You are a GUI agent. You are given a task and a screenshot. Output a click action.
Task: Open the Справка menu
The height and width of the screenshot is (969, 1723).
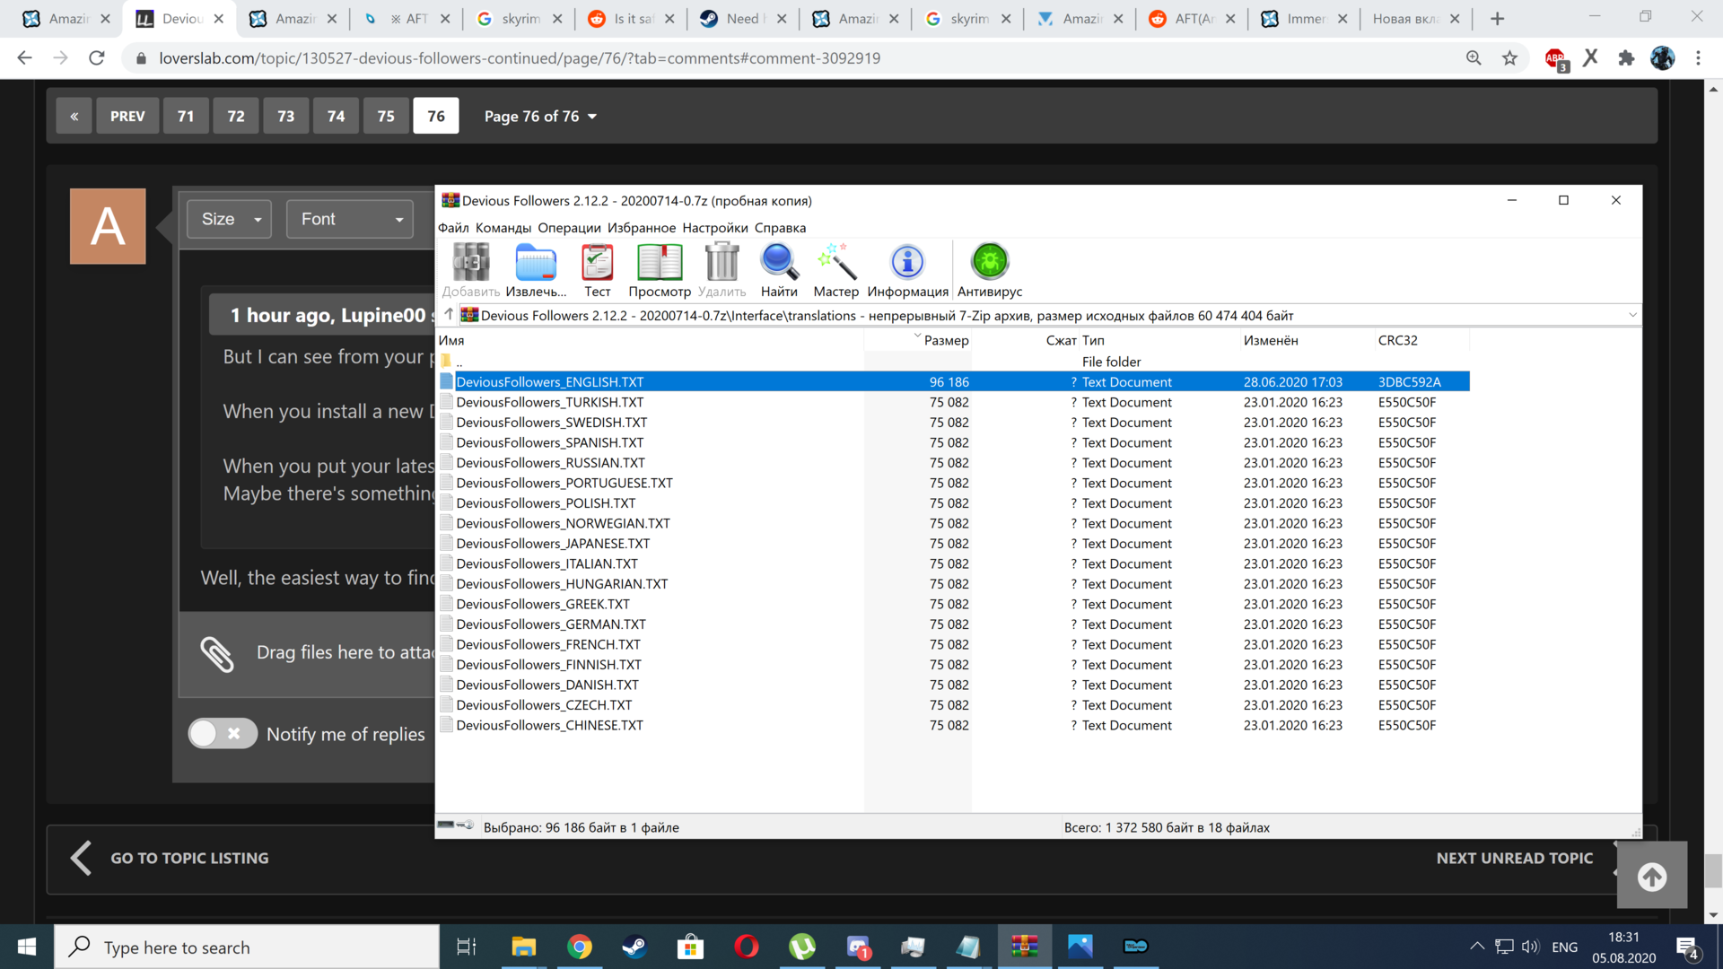click(781, 228)
